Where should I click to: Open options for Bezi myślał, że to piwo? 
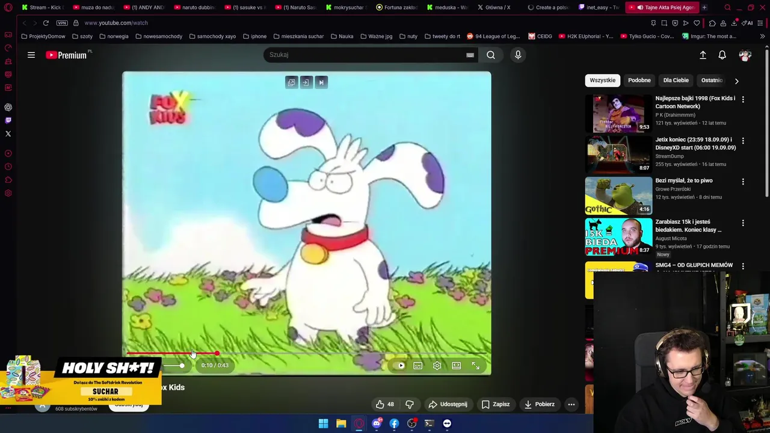point(743,182)
